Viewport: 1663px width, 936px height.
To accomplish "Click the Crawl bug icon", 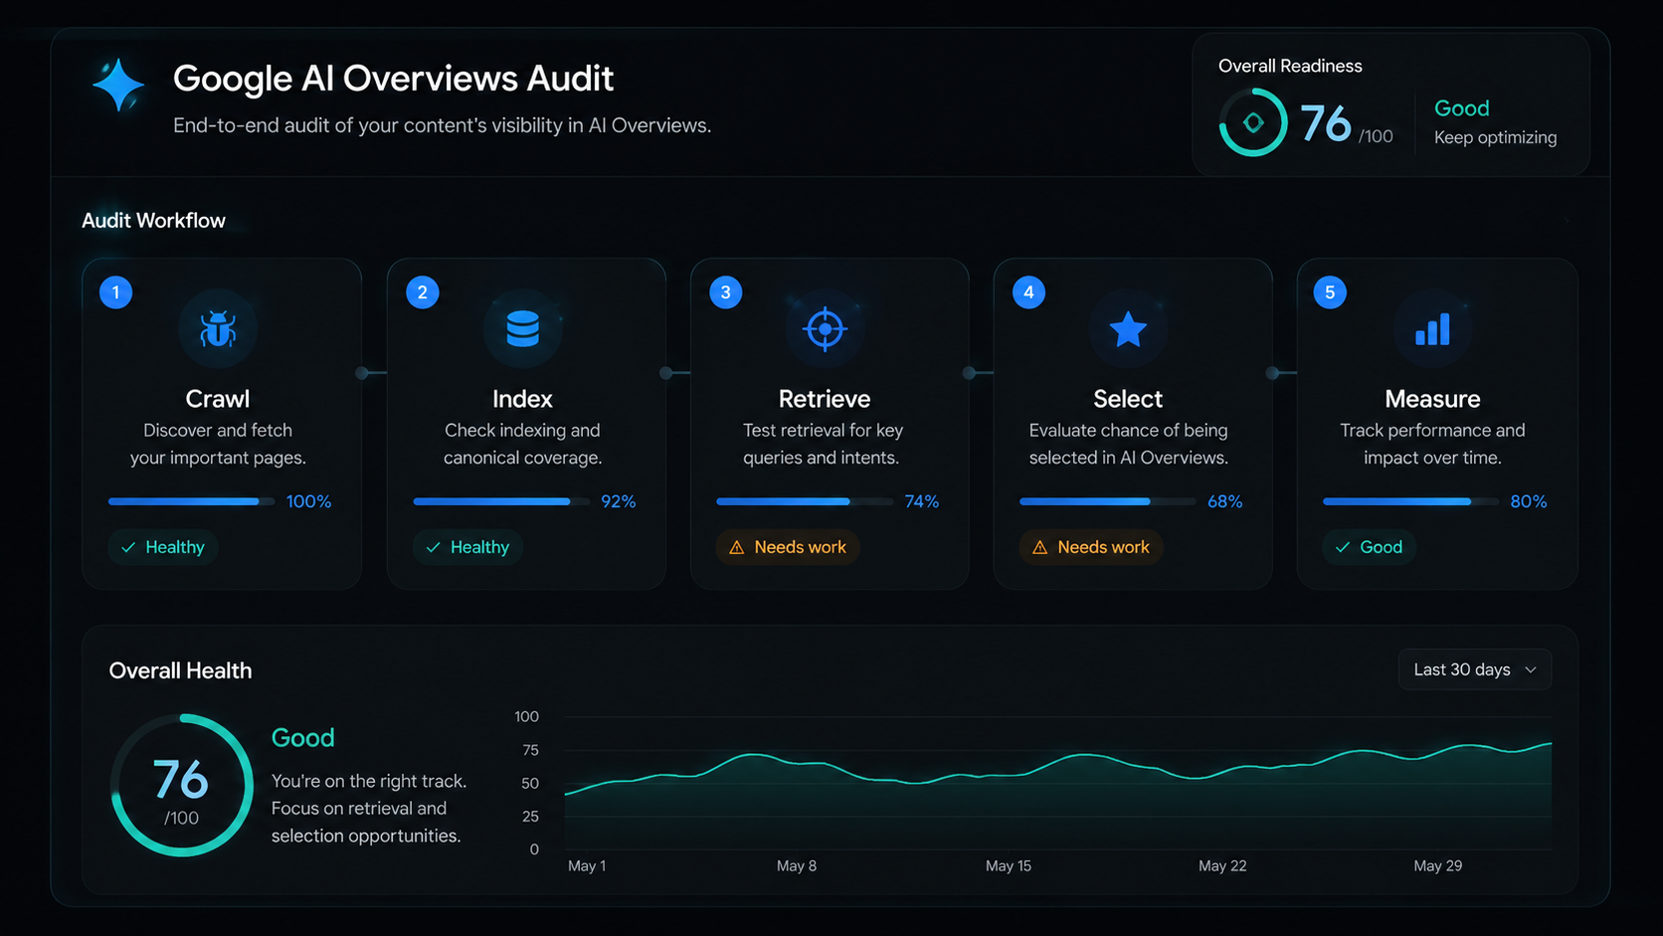I will click(218, 329).
